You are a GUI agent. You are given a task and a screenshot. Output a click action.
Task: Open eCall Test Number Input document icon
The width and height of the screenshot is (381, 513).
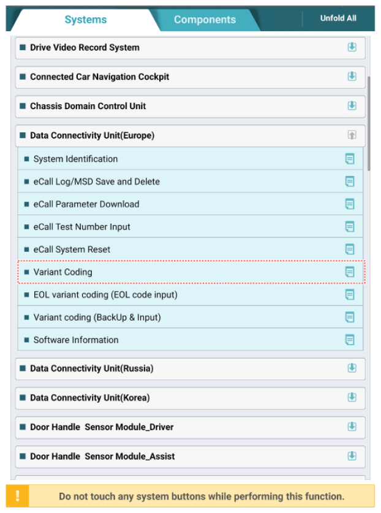350,227
